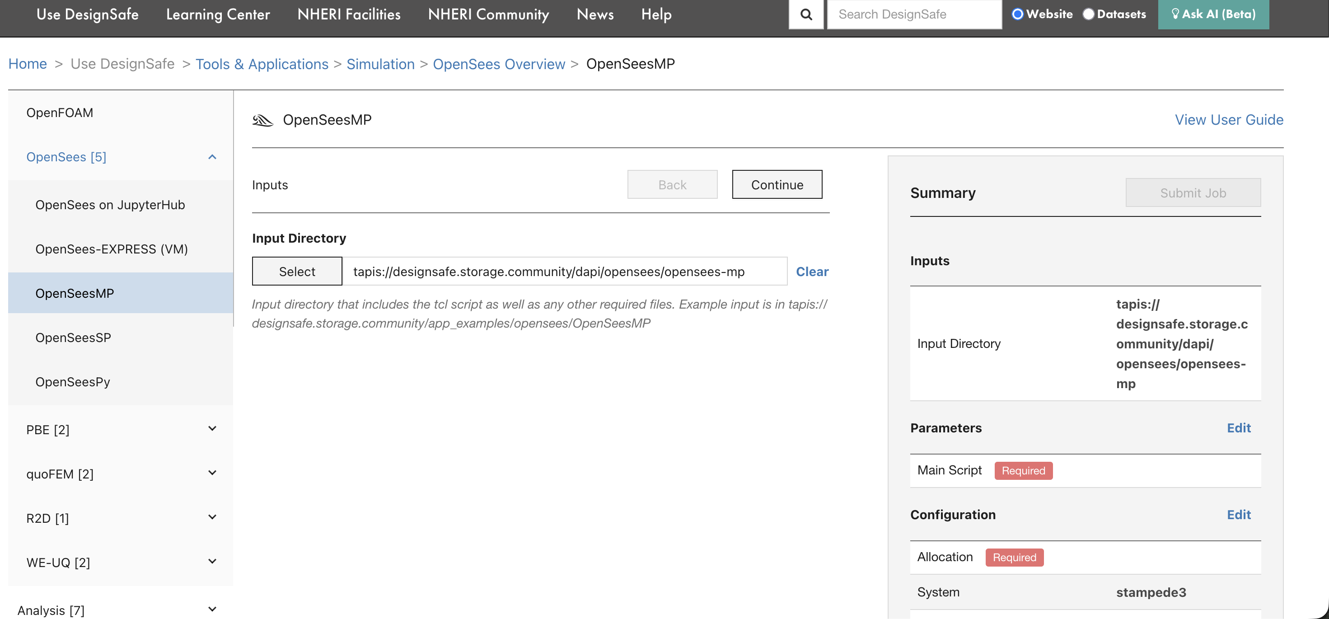Image resolution: width=1329 pixels, height=619 pixels.
Task: Open the View User Guide link
Action: 1229,120
